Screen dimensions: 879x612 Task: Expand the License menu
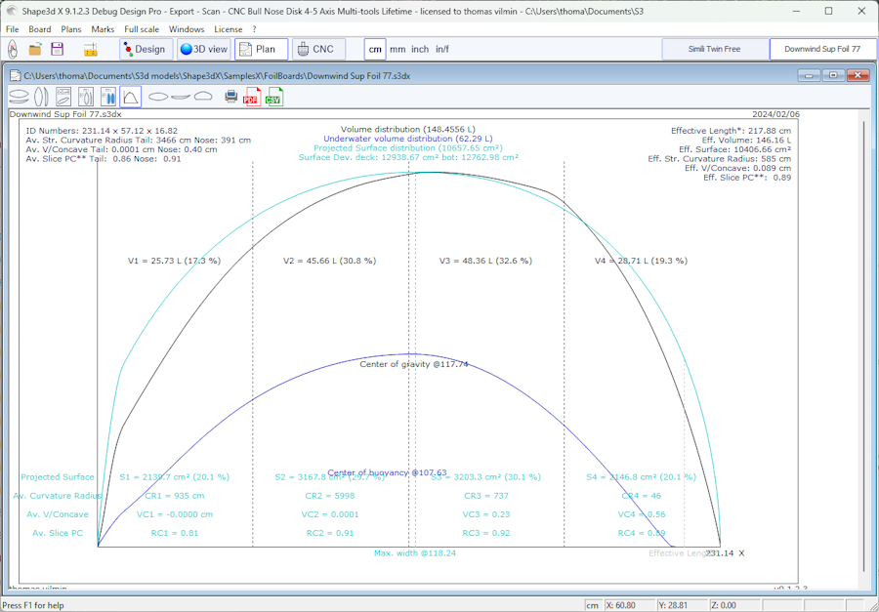tap(229, 29)
